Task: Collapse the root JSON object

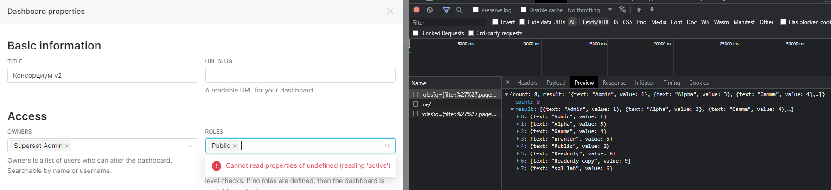Action: point(506,94)
